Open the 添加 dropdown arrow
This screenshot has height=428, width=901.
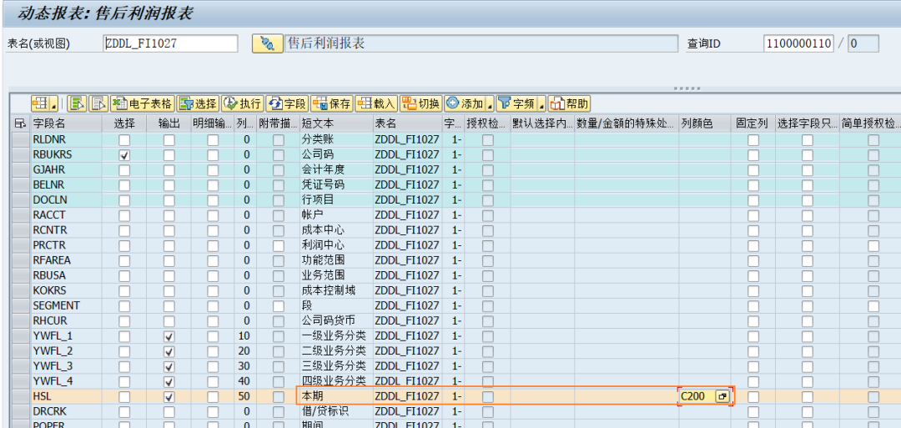490,103
